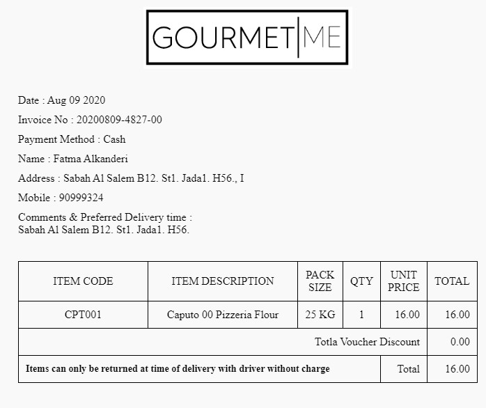Select the mobile number 90999324
This screenshot has width=486, height=408.
[x=81, y=198]
